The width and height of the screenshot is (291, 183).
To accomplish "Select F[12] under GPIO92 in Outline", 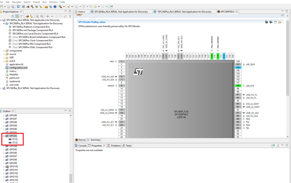I will [x=15, y=139].
